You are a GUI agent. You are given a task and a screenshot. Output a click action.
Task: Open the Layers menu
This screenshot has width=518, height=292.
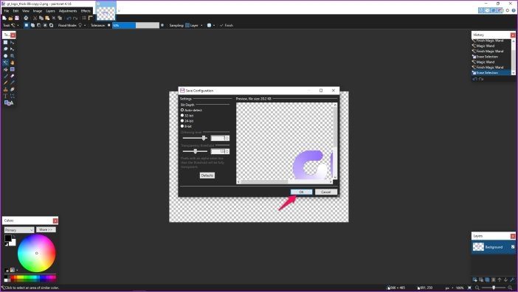[50, 11]
